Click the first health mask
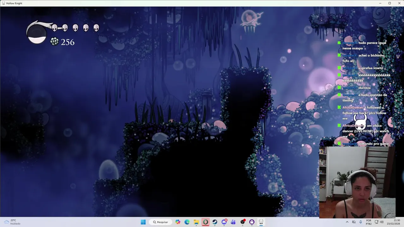This screenshot has height=227, width=404. (55, 28)
